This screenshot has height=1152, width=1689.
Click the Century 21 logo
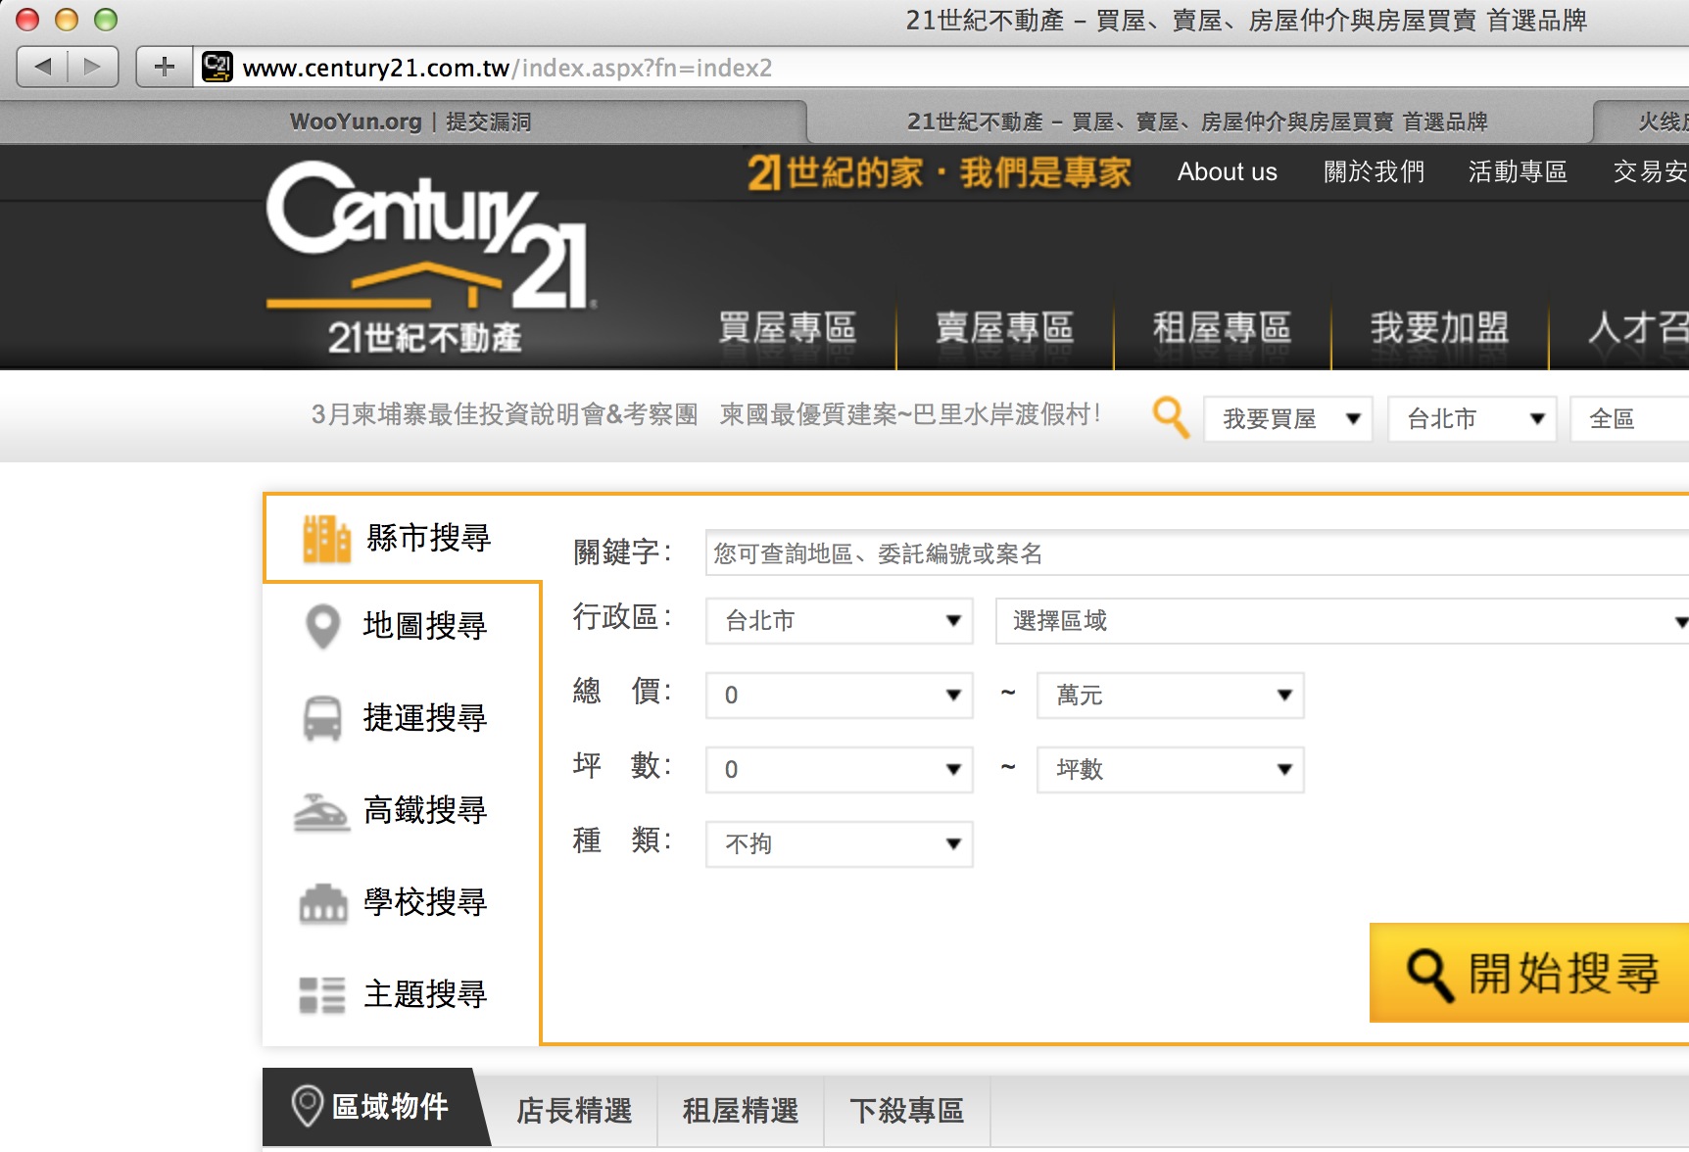[x=429, y=257]
